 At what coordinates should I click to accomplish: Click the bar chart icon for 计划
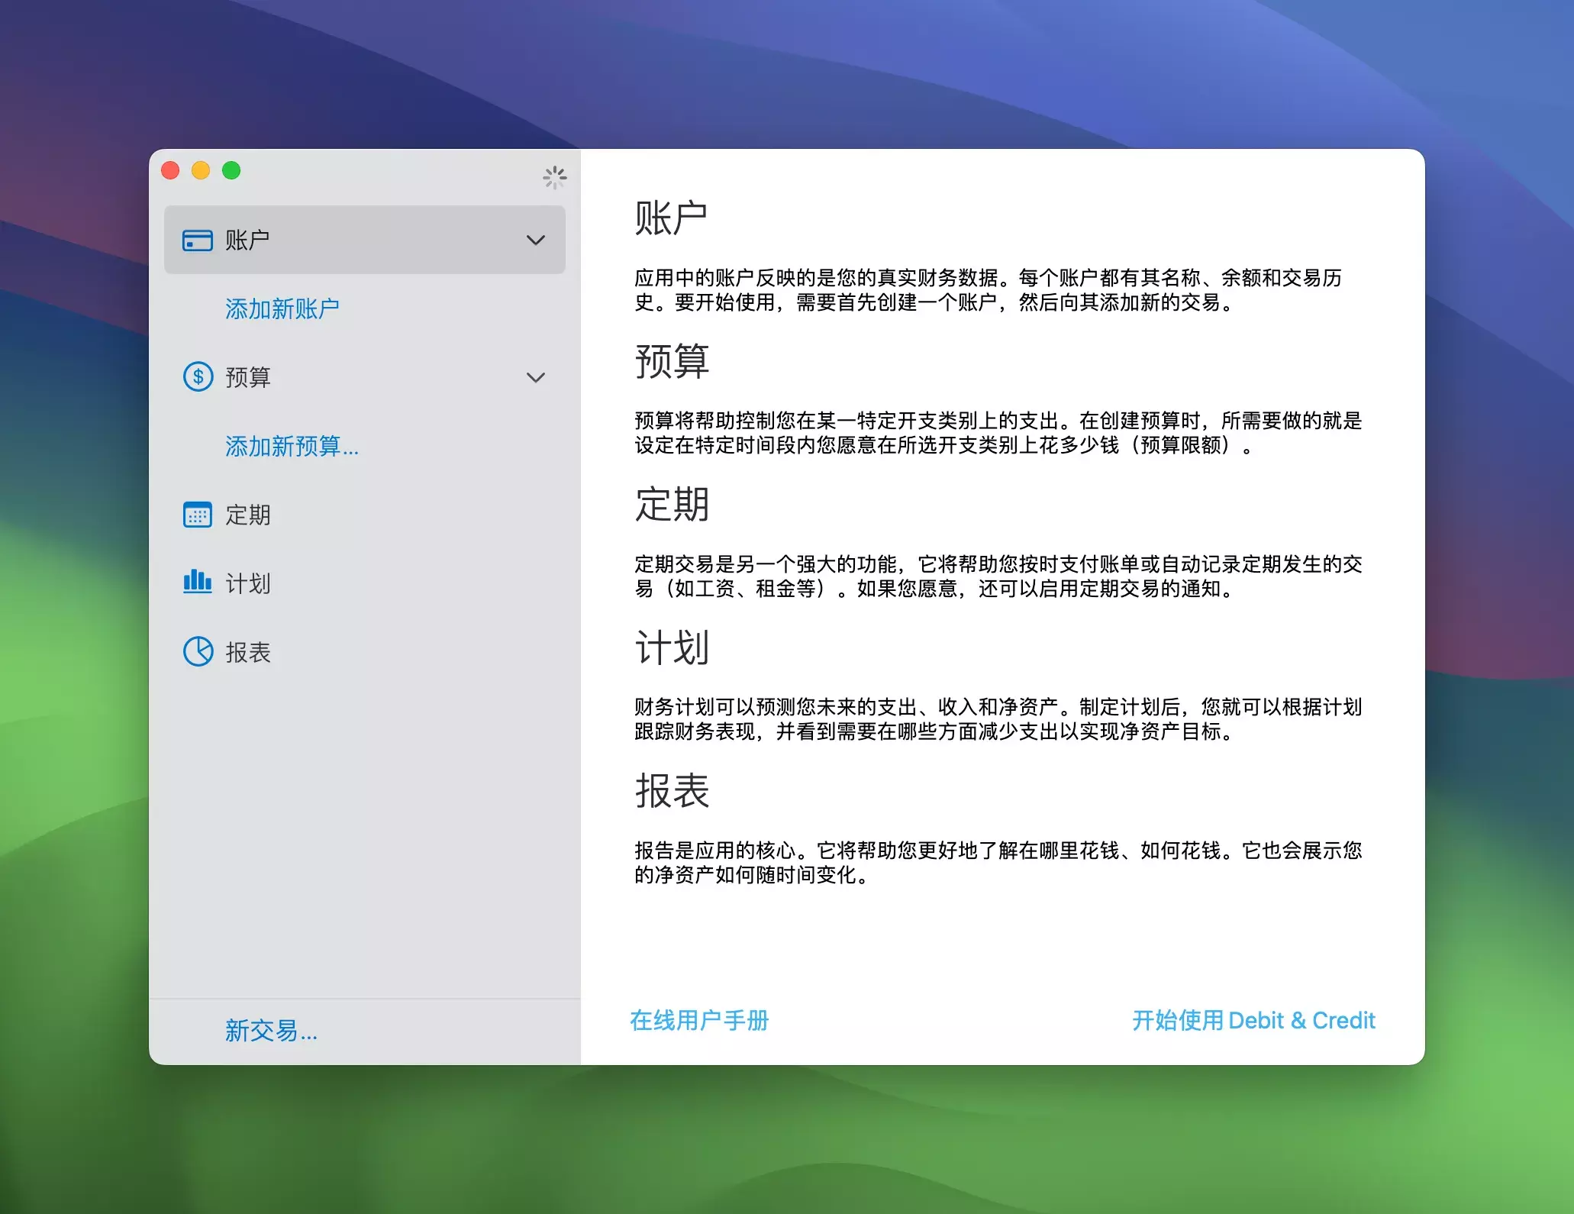pos(198,583)
